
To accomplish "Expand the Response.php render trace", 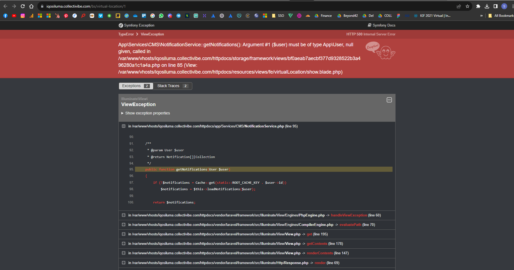I will (124, 263).
